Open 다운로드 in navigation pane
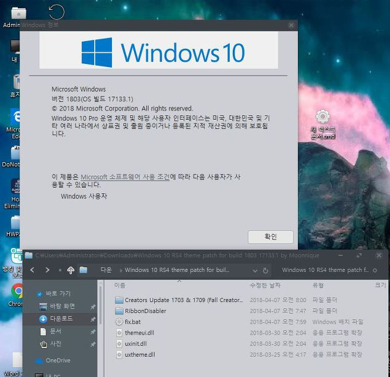 61,319
